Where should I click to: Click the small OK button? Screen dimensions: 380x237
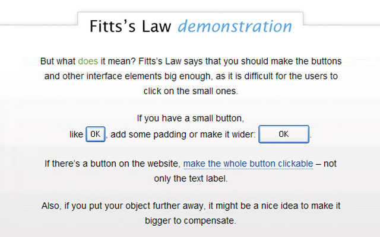96,134
